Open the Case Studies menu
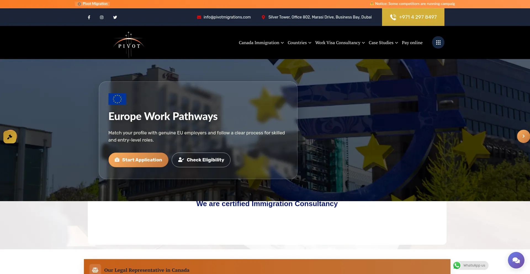Image resolution: width=530 pixels, height=274 pixels. (383, 43)
